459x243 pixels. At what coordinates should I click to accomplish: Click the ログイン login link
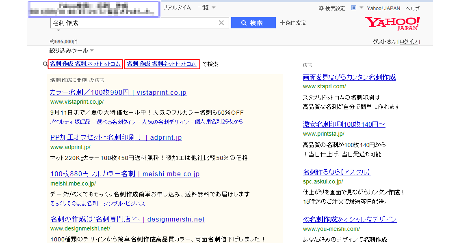[x=408, y=42]
